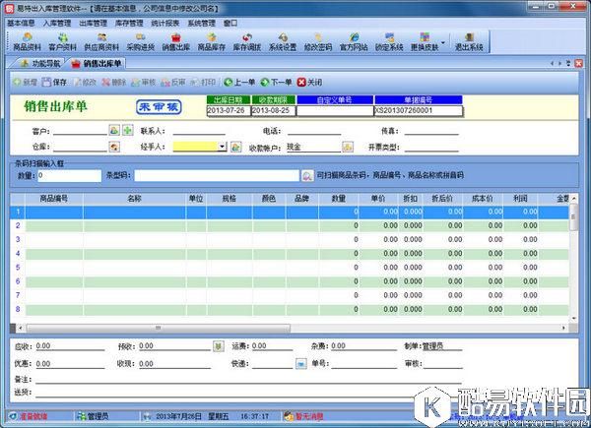This screenshot has width=591, height=428.
Task: Open the 出库管理 menu
Action: pyautogui.click(x=94, y=23)
